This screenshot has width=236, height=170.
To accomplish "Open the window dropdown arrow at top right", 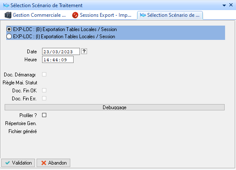I will (224, 5).
